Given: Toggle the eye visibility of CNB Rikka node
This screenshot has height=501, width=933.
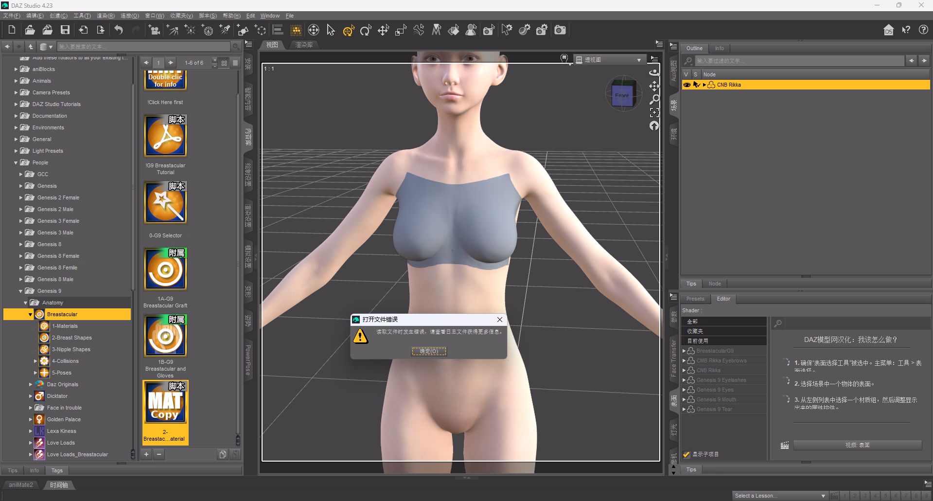Looking at the screenshot, I should coord(687,85).
